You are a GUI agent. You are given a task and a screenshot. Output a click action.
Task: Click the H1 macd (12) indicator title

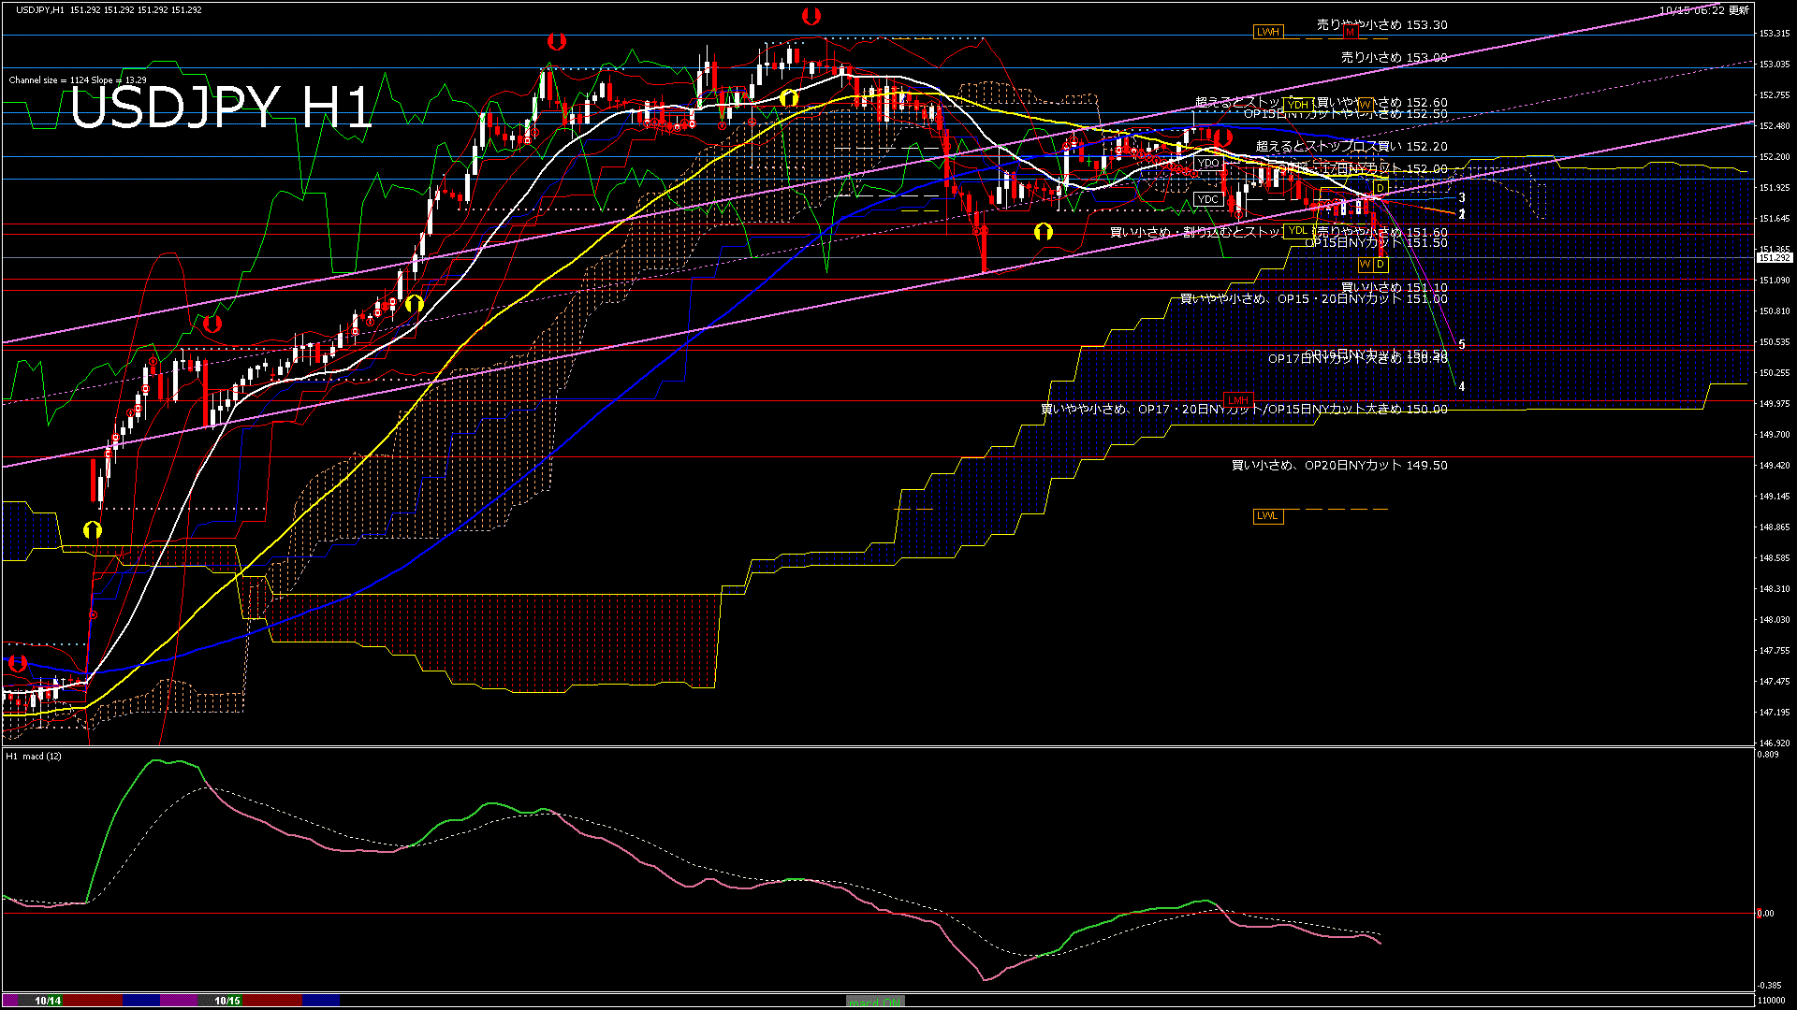tap(35, 756)
